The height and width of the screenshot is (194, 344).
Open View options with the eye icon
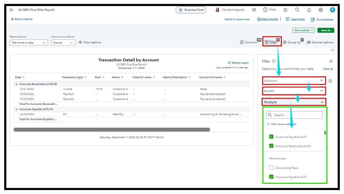click(80, 42)
